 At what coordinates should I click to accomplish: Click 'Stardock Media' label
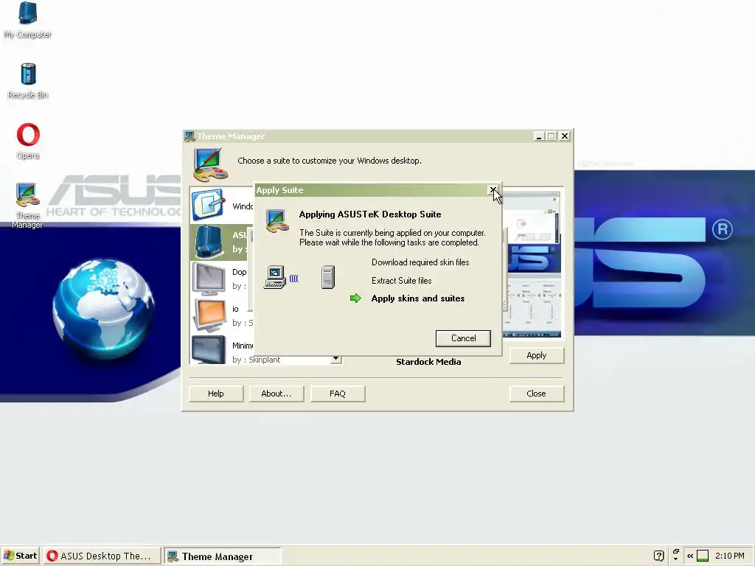pyautogui.click(x=428, y=362)
